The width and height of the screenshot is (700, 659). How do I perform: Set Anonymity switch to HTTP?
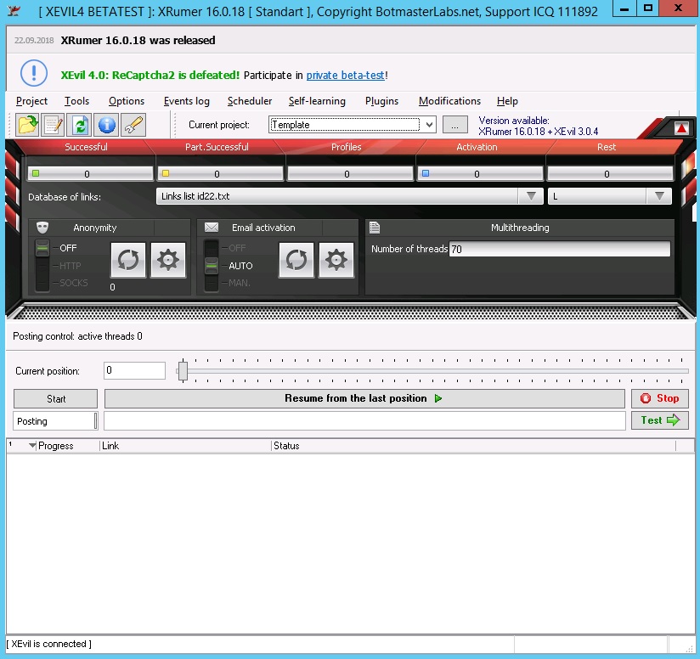(x=71, y=266)
